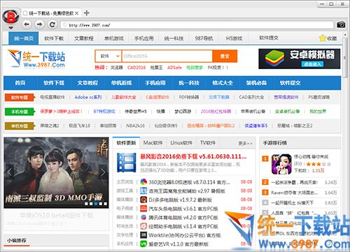The image size is (350, 252).
Task: Click the brown 单机专题 category tag
Action: point(20,126)
